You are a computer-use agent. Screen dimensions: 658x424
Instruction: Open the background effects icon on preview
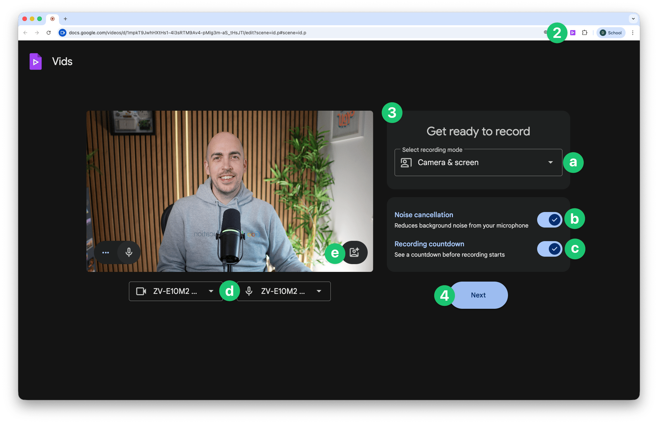tap(354, 252)
